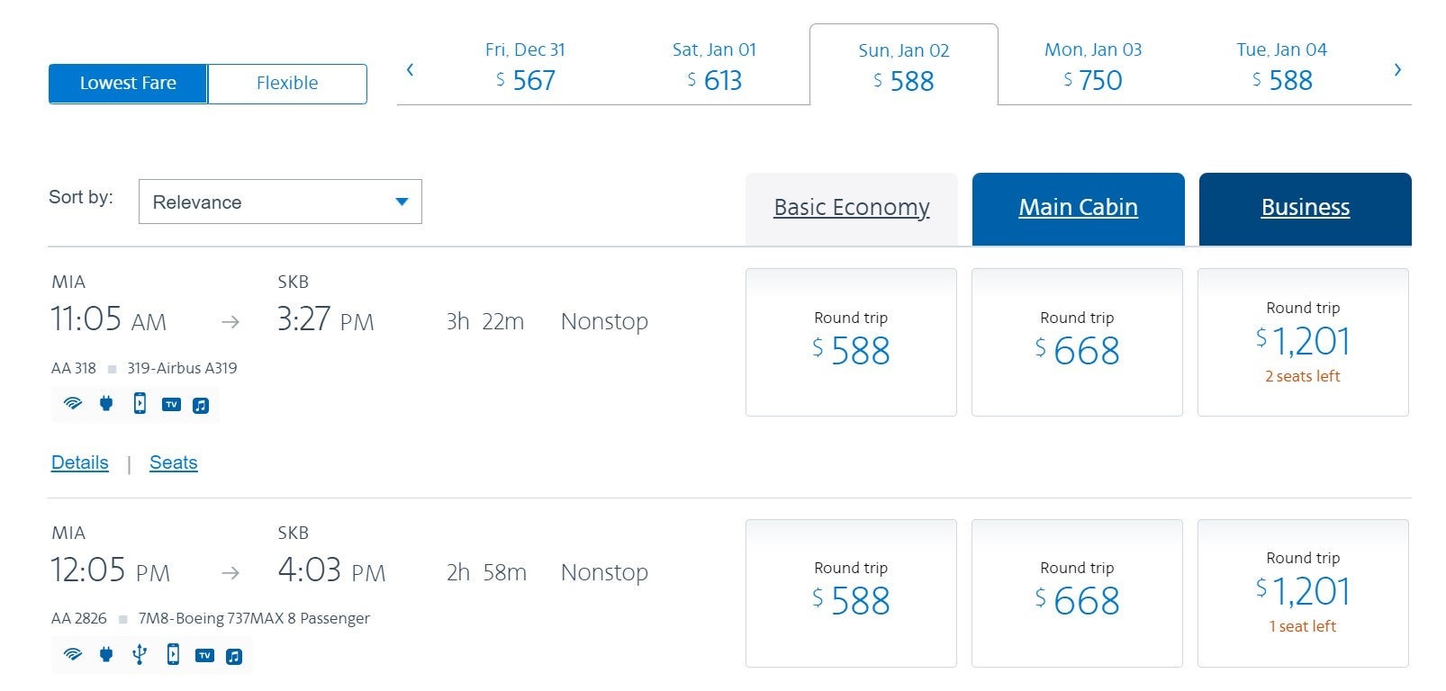This screenshot has height=691, width=1446.
Task: Show earlier dates with left chevron
Action: (x=411, y=69)
